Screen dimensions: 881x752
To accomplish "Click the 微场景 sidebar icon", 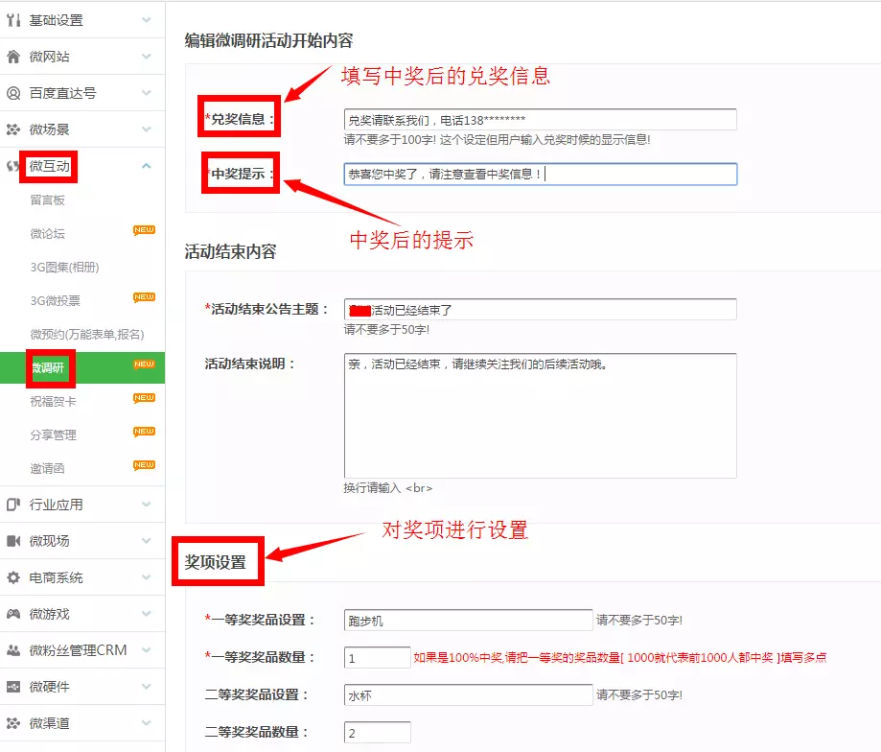I will 13,129.
